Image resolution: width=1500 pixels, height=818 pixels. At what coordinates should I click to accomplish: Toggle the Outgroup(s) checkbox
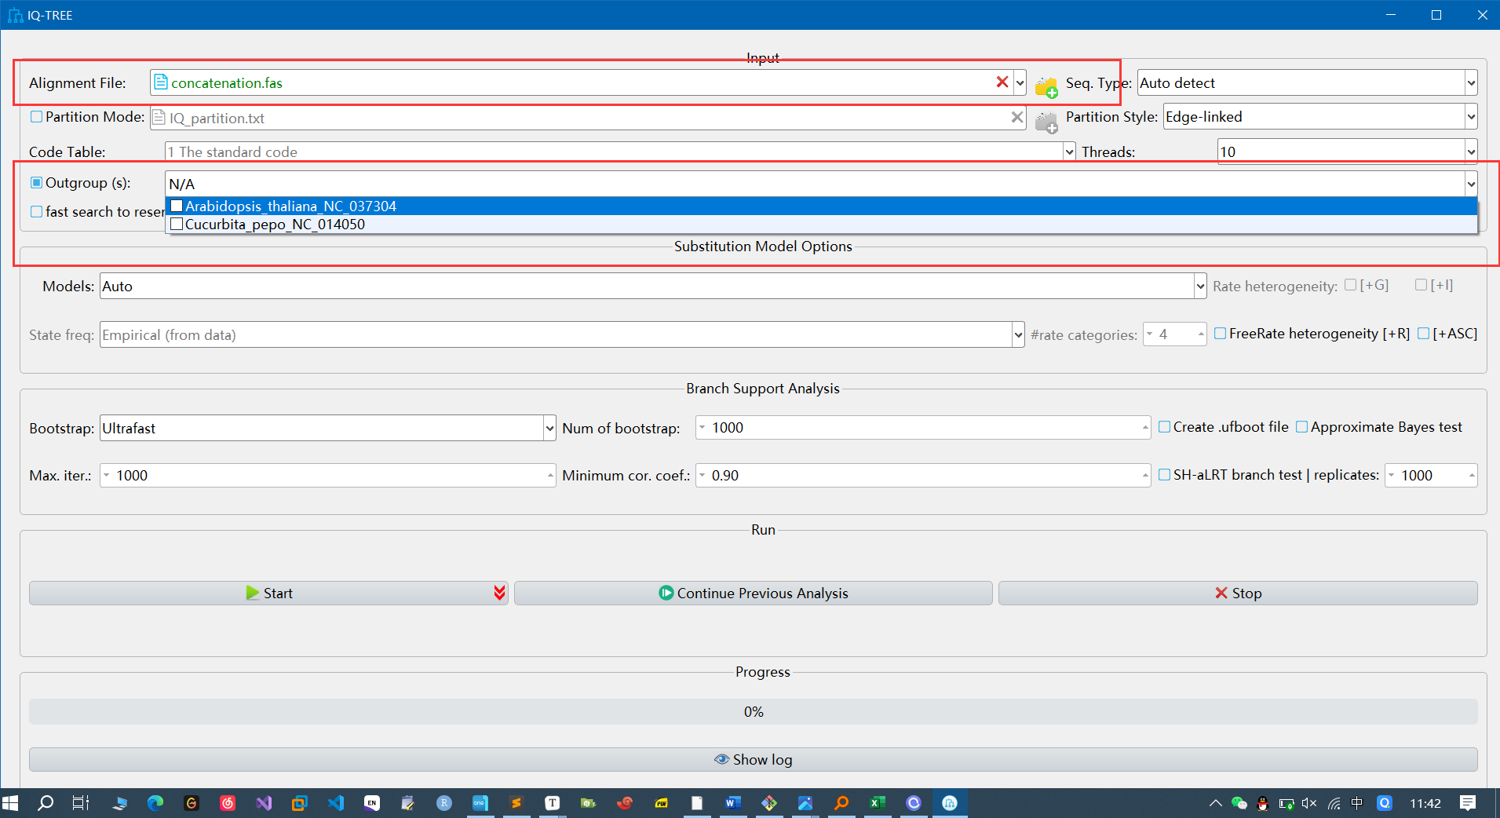pyautogui.click(x=36, y=182)
